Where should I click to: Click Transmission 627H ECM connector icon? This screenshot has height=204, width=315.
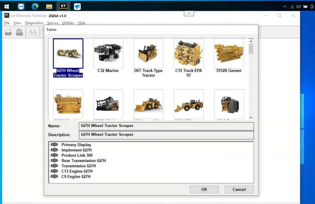(54, 166)
